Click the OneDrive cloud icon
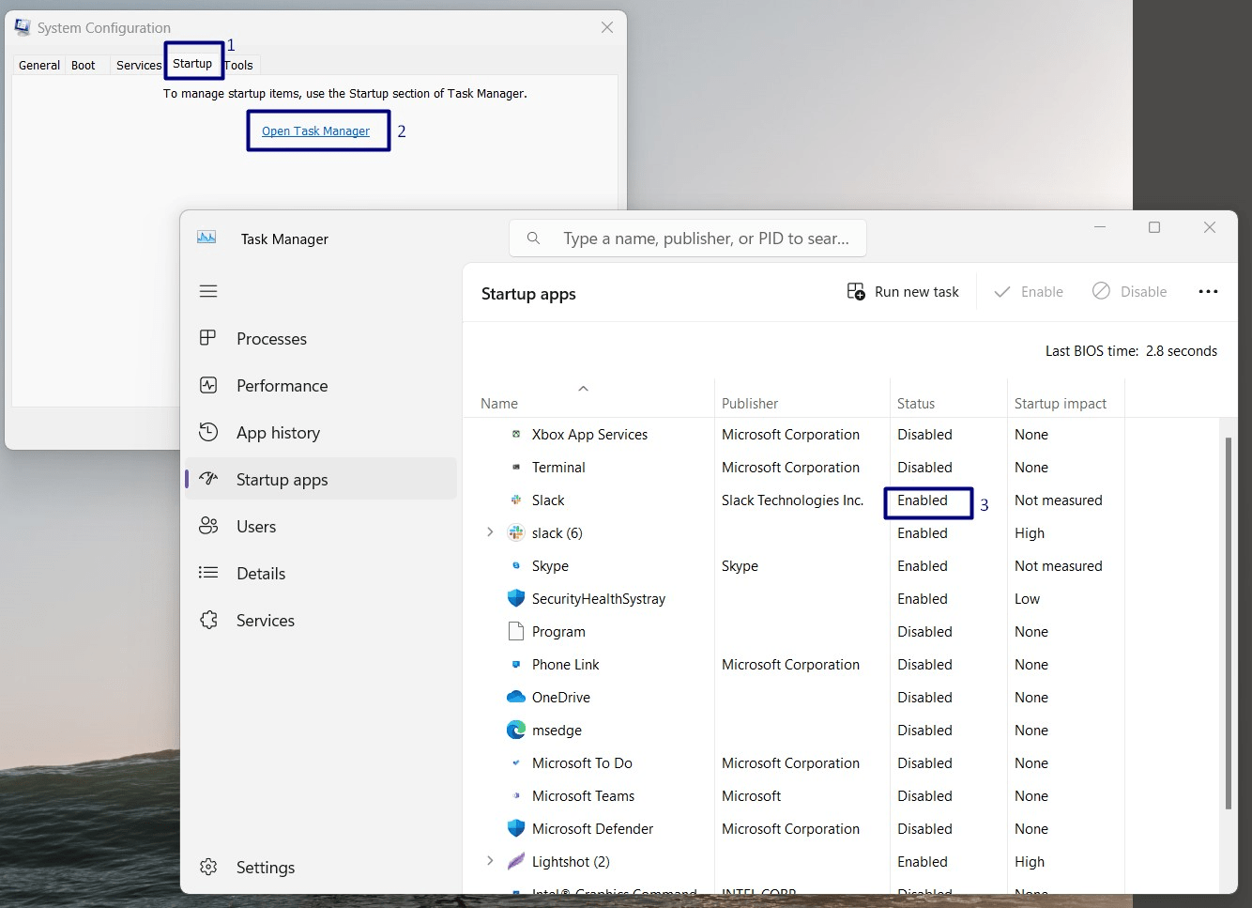This screenshot has height=908, width=1252. click(516, 697)
